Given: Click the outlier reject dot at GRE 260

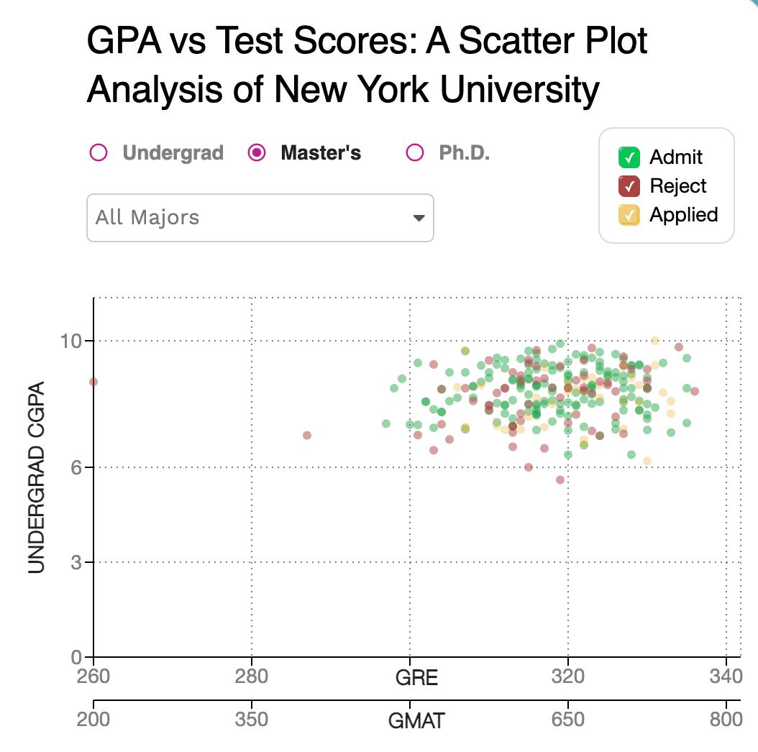Looking at the screenshot, I should click(93, 382).
